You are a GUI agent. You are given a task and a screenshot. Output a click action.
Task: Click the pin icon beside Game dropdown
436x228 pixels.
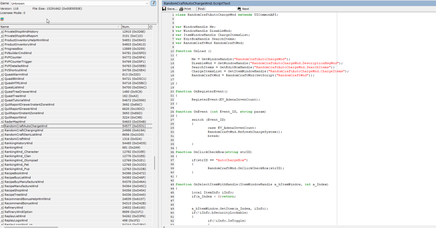coord(153,3)
